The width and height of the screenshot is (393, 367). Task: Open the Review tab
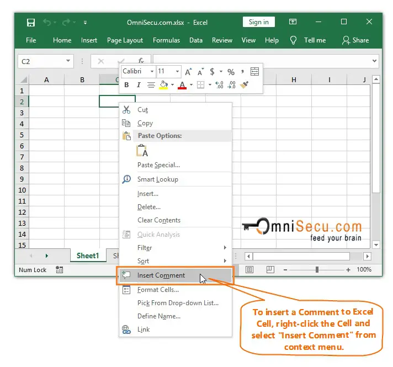point(222,40)
